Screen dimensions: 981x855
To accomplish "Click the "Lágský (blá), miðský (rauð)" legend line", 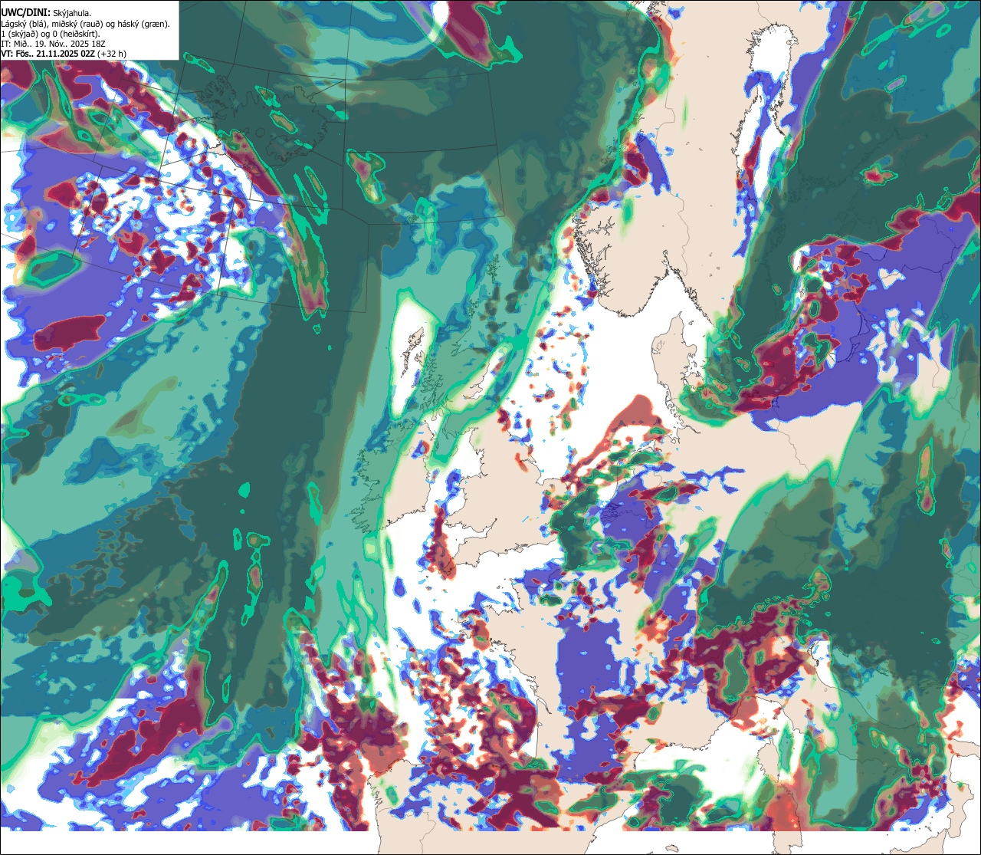I will [x=86, y=24].
